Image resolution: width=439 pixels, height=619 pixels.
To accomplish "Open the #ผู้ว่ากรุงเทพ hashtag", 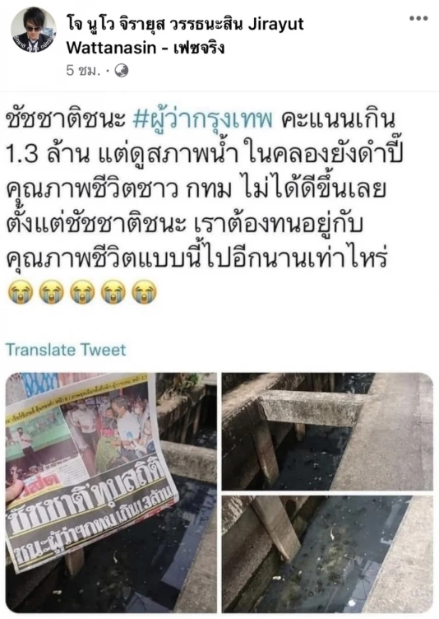I will coord(203,119).
